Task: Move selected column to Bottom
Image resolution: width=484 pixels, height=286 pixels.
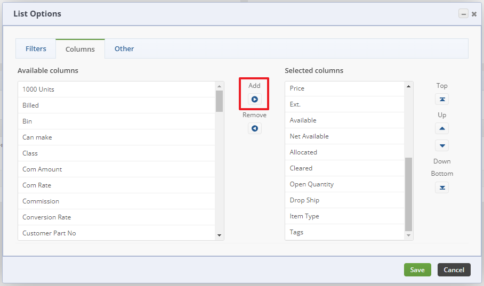Action: point(442,187)
